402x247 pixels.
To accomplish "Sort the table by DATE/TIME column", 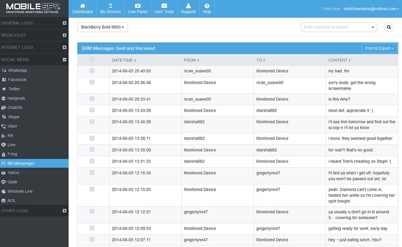I will (124, 60).
